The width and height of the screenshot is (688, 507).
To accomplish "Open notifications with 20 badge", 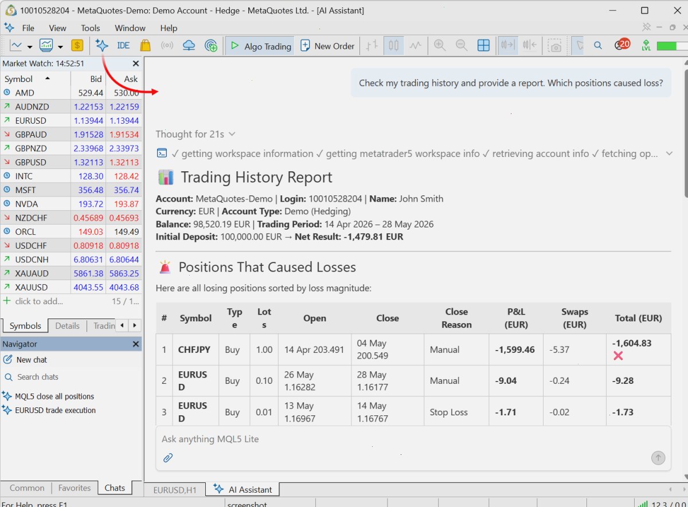I will click(621, 45).
